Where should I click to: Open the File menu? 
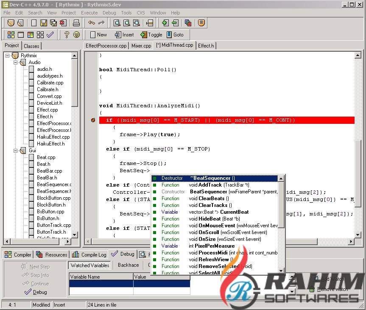pyautogui.click(x=7, y=13)
